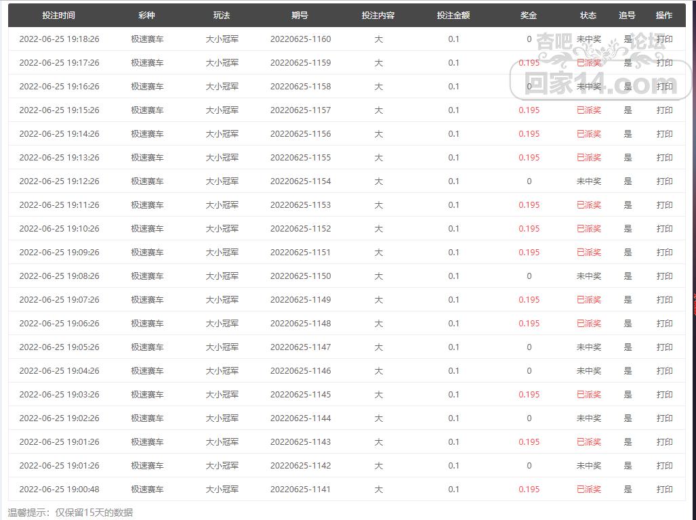696x520 pixels.
Task: Click 打印 for period 20220625-1149
Action: [664, 300]
